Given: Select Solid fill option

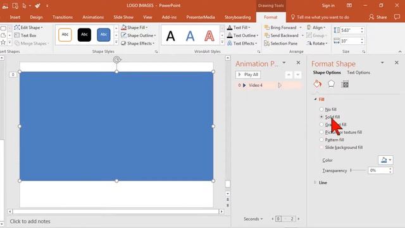Looking at the screenshot, I should 330,117.
